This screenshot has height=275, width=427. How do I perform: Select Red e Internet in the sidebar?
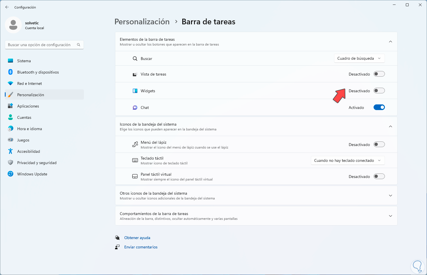coord(29,83)
